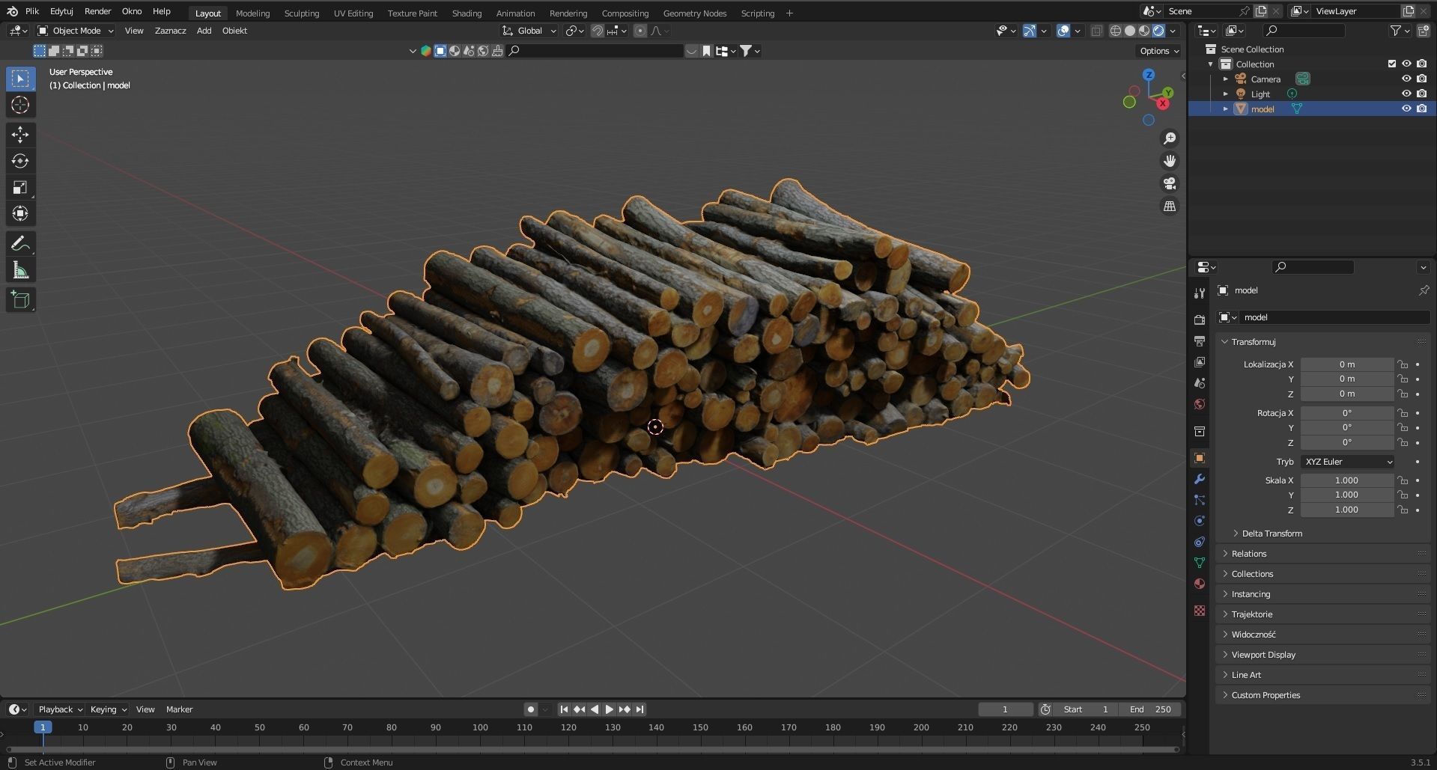
Task: Select the Move tool
Action: (20, 135)
